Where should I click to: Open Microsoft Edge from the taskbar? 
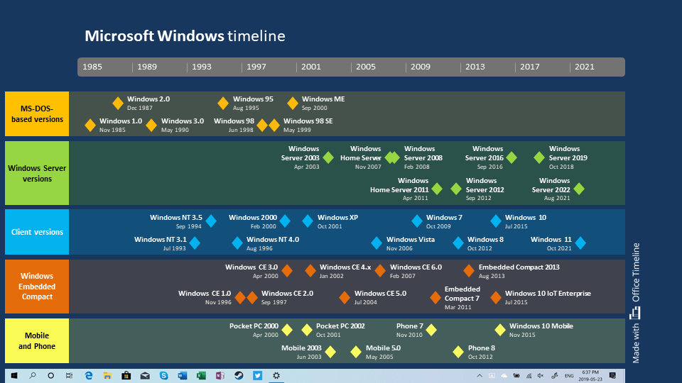89,375
